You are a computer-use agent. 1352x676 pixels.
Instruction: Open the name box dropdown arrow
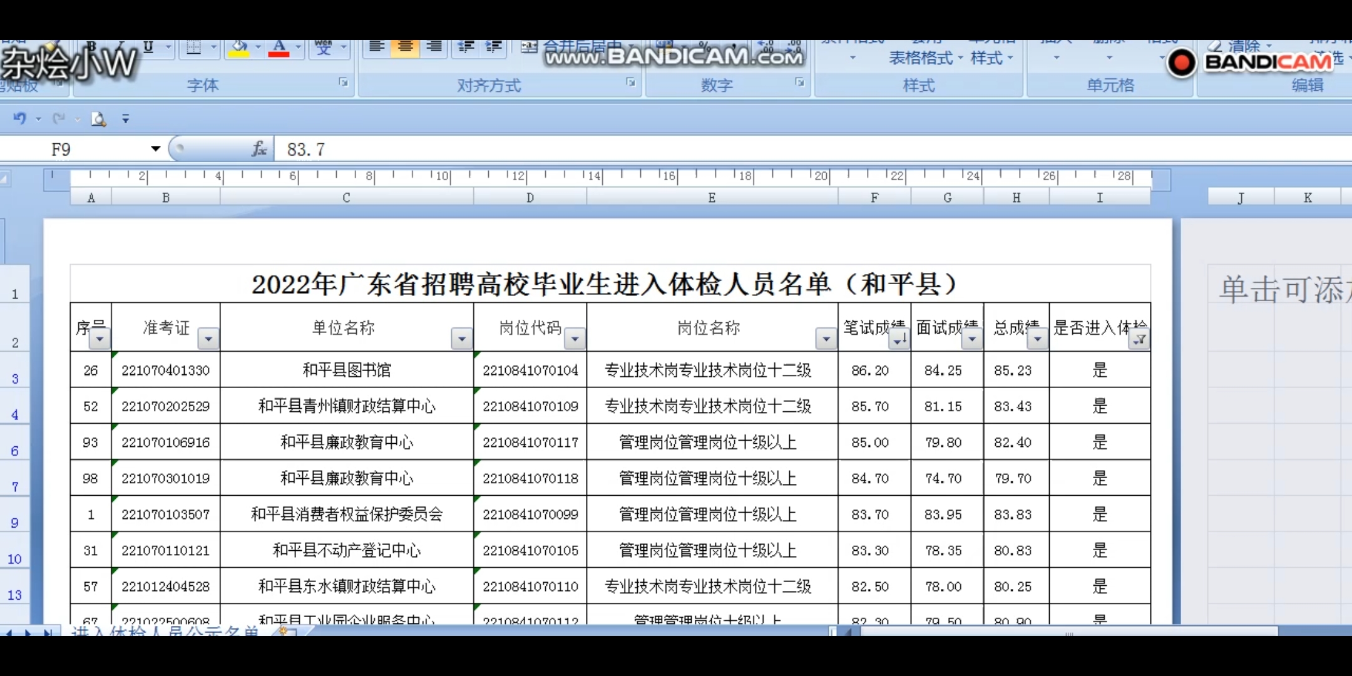coord(156,149)
